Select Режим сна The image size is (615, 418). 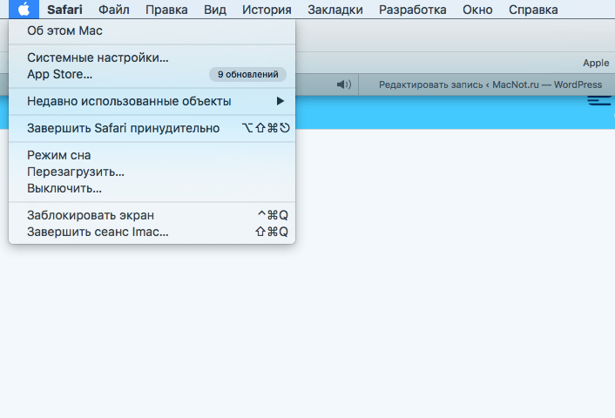pyautogui.click(x=152, y=155)
